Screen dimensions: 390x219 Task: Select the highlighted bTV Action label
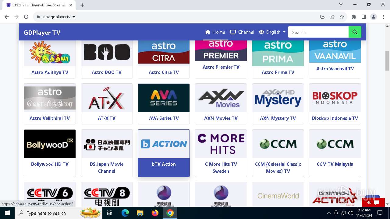164,164
